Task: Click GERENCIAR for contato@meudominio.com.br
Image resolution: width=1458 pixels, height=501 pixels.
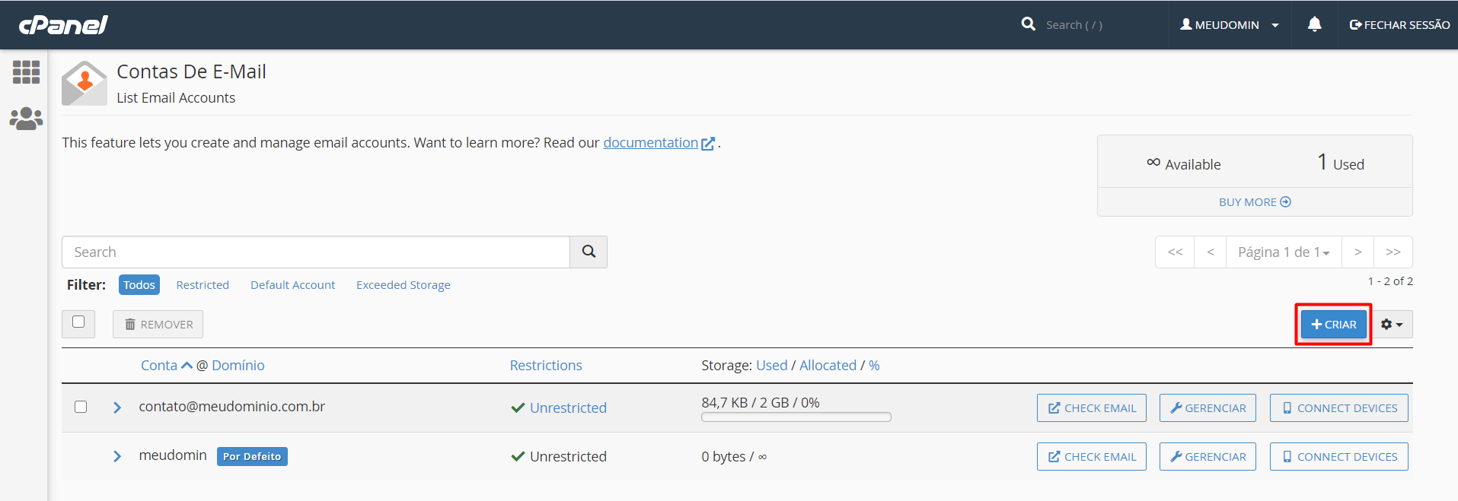Action: point(1208,408)
